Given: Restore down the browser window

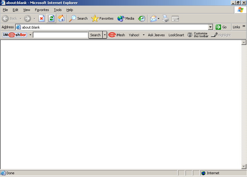Looking at the screenshot, I should click(x=238, y=3).
